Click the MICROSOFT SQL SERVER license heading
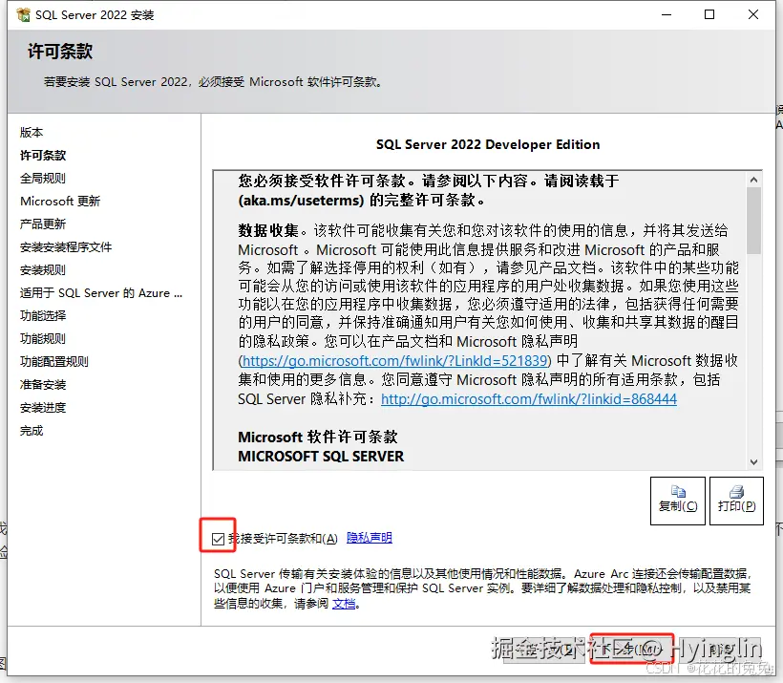This screenshot has height=683, width=783. click(x=321, y=457)
